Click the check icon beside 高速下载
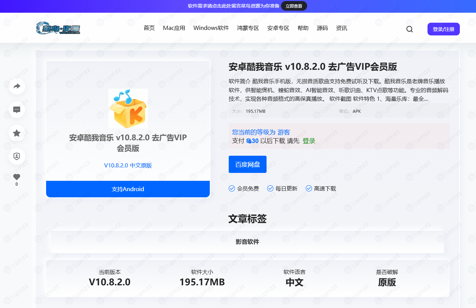This screenshot has width=476, height=308. [309, 188]
